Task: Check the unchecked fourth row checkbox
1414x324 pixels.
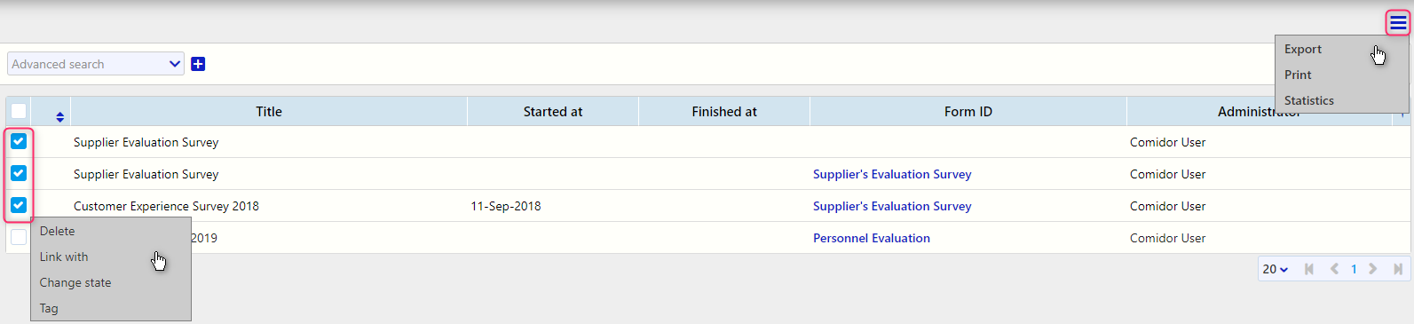Action: pyautogui.click(x=19, y=237)
